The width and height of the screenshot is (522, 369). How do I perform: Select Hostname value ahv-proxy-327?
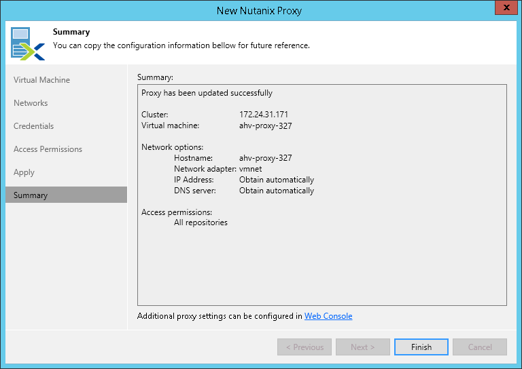click(265, 158)
